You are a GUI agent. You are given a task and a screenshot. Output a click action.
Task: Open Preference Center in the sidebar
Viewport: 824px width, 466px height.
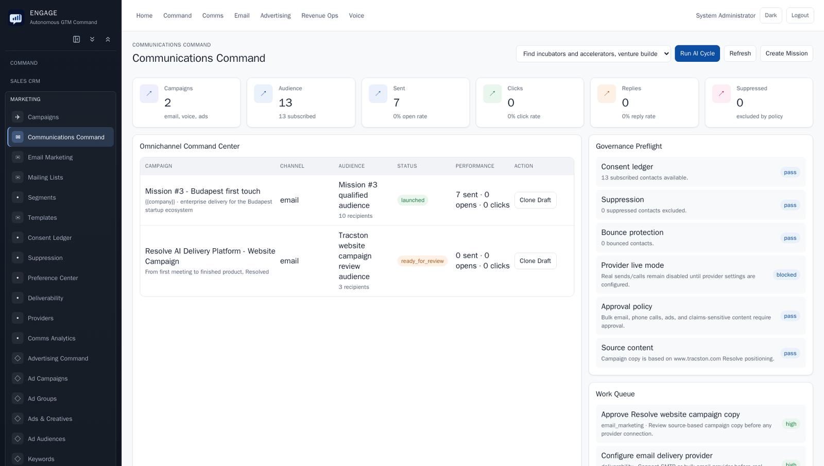[x=61, y=278]
